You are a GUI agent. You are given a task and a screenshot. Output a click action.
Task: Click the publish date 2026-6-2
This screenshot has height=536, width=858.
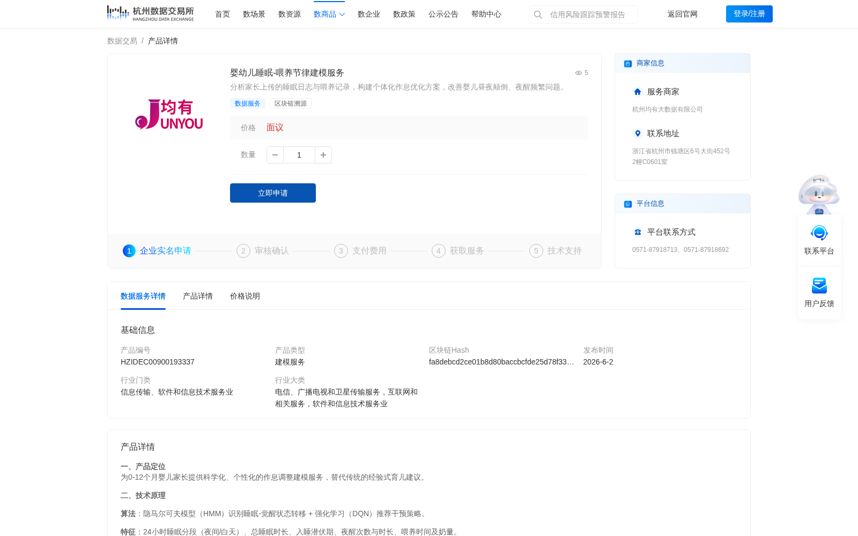pyautogui.click(x=598, y=362)
